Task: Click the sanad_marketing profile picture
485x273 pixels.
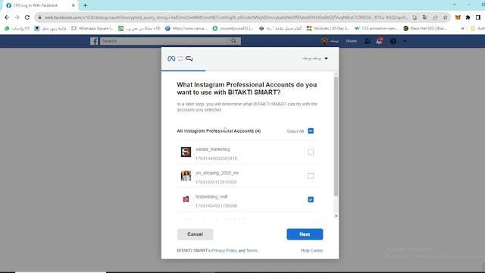Action: click(186, 152)
